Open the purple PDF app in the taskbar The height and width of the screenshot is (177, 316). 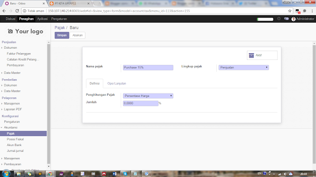61,174
